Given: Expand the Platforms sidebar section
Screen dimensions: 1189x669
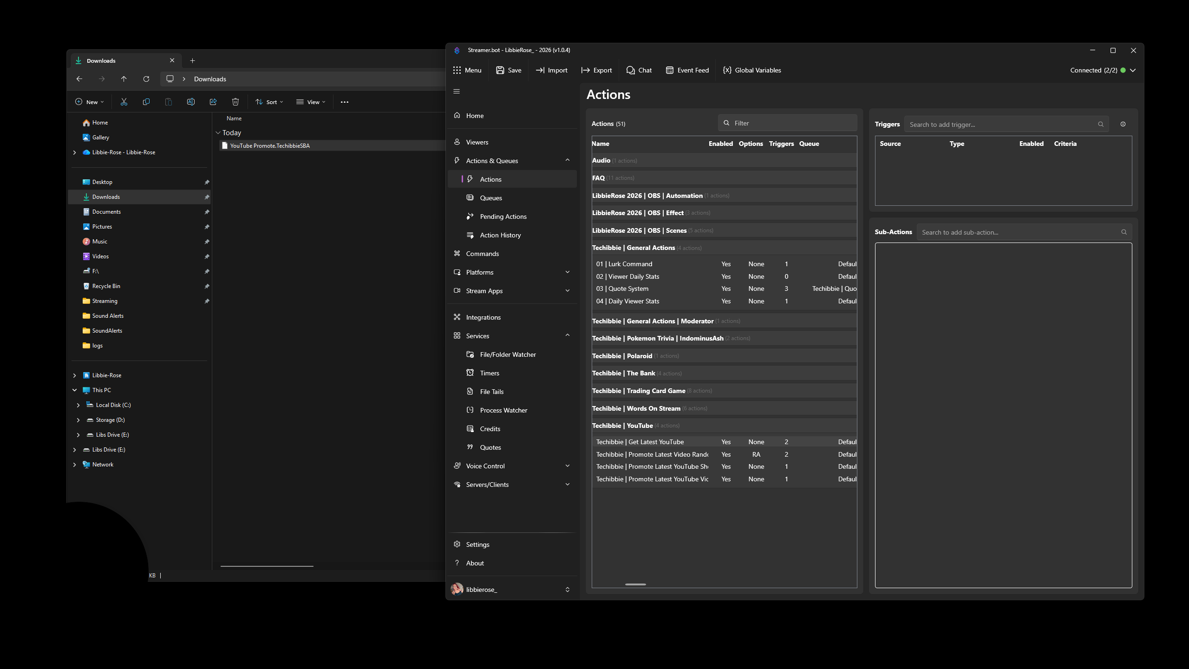Looking at the screenshot, I should [x=568, y=272].
